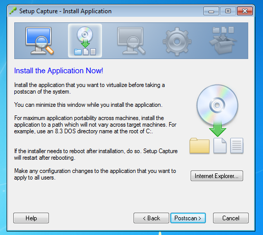Go to previous step with Back
Viewport: 263px width, 235px height.
click(151, 218)
